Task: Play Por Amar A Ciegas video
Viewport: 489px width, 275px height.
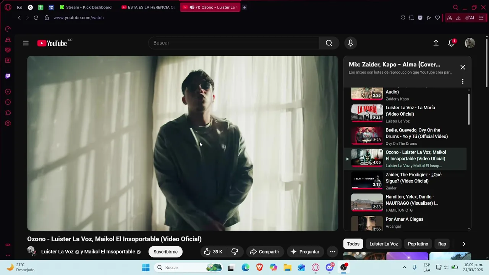Action: click(x=405, y=223)
